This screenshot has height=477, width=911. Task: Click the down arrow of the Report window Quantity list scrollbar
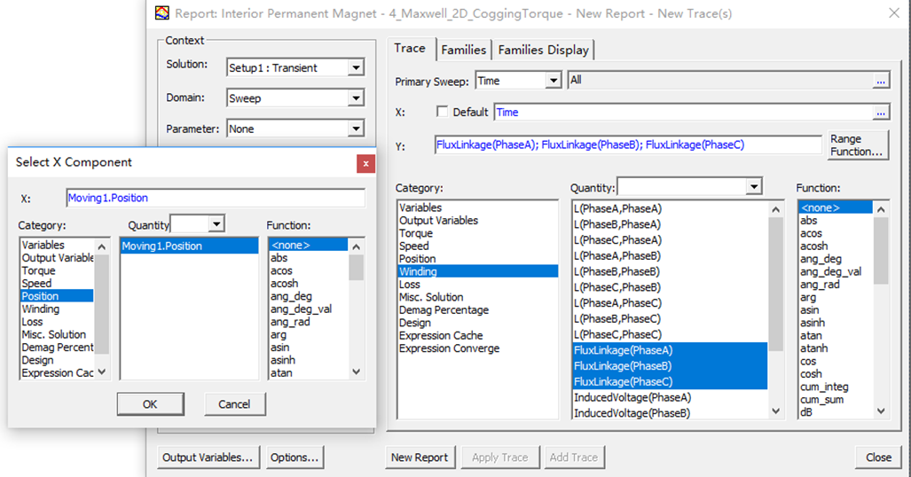[x=775, y=411]
